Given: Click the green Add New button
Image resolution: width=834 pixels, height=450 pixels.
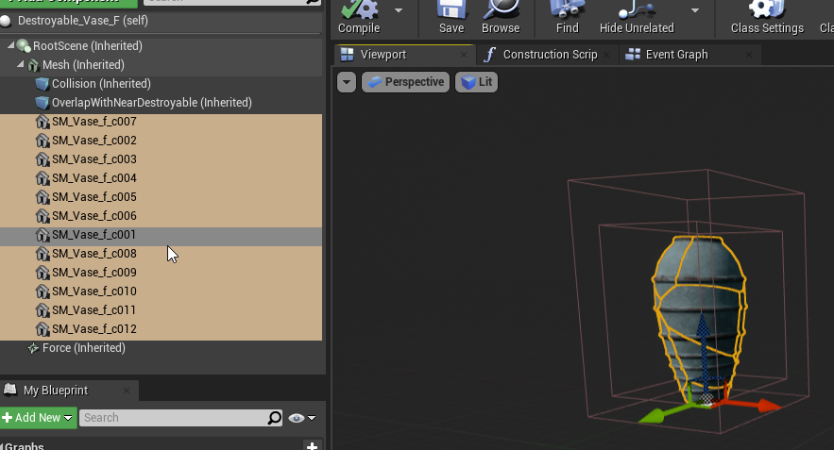Looking at the screenshot, I should (38, 418).
